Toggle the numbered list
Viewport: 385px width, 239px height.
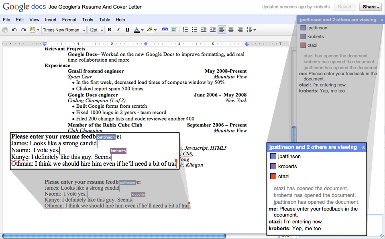(x=185, y=30)
